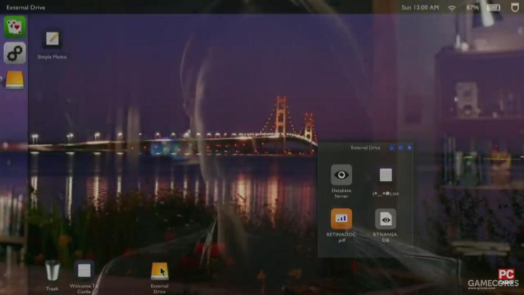Image resolution: width=524 pixels, height=295 pixels.
Task: Minimize the External Drive window
Action: click(x=391, y=147)
